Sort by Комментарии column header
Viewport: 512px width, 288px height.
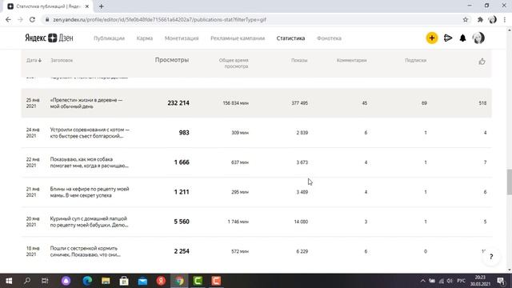[x=352, y=61]
